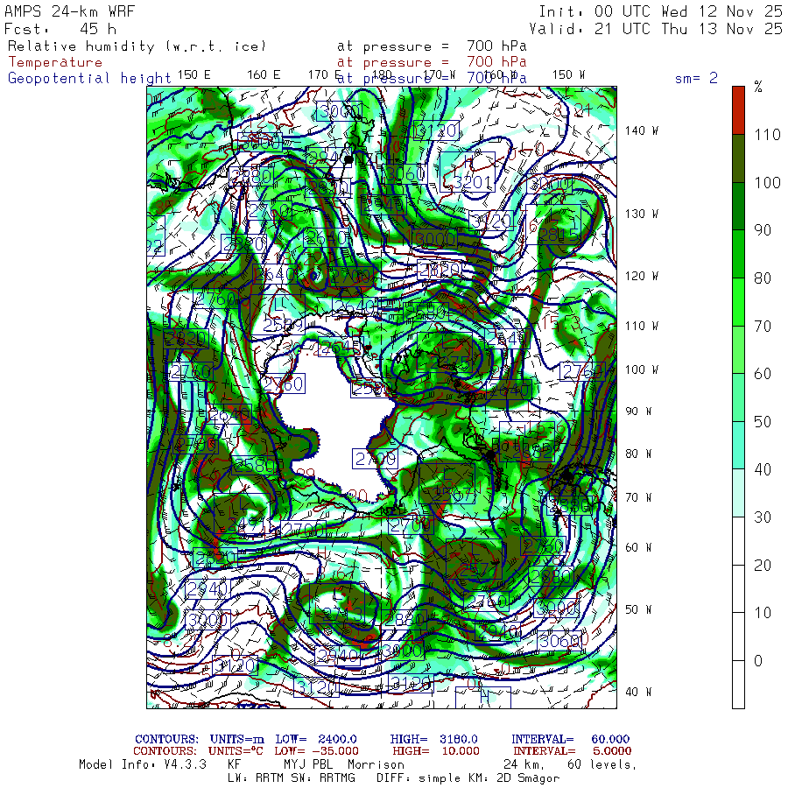The image size is (788, 788).
Task: Click the colorbar tick label '30'
Action: (x=763, y=517)
